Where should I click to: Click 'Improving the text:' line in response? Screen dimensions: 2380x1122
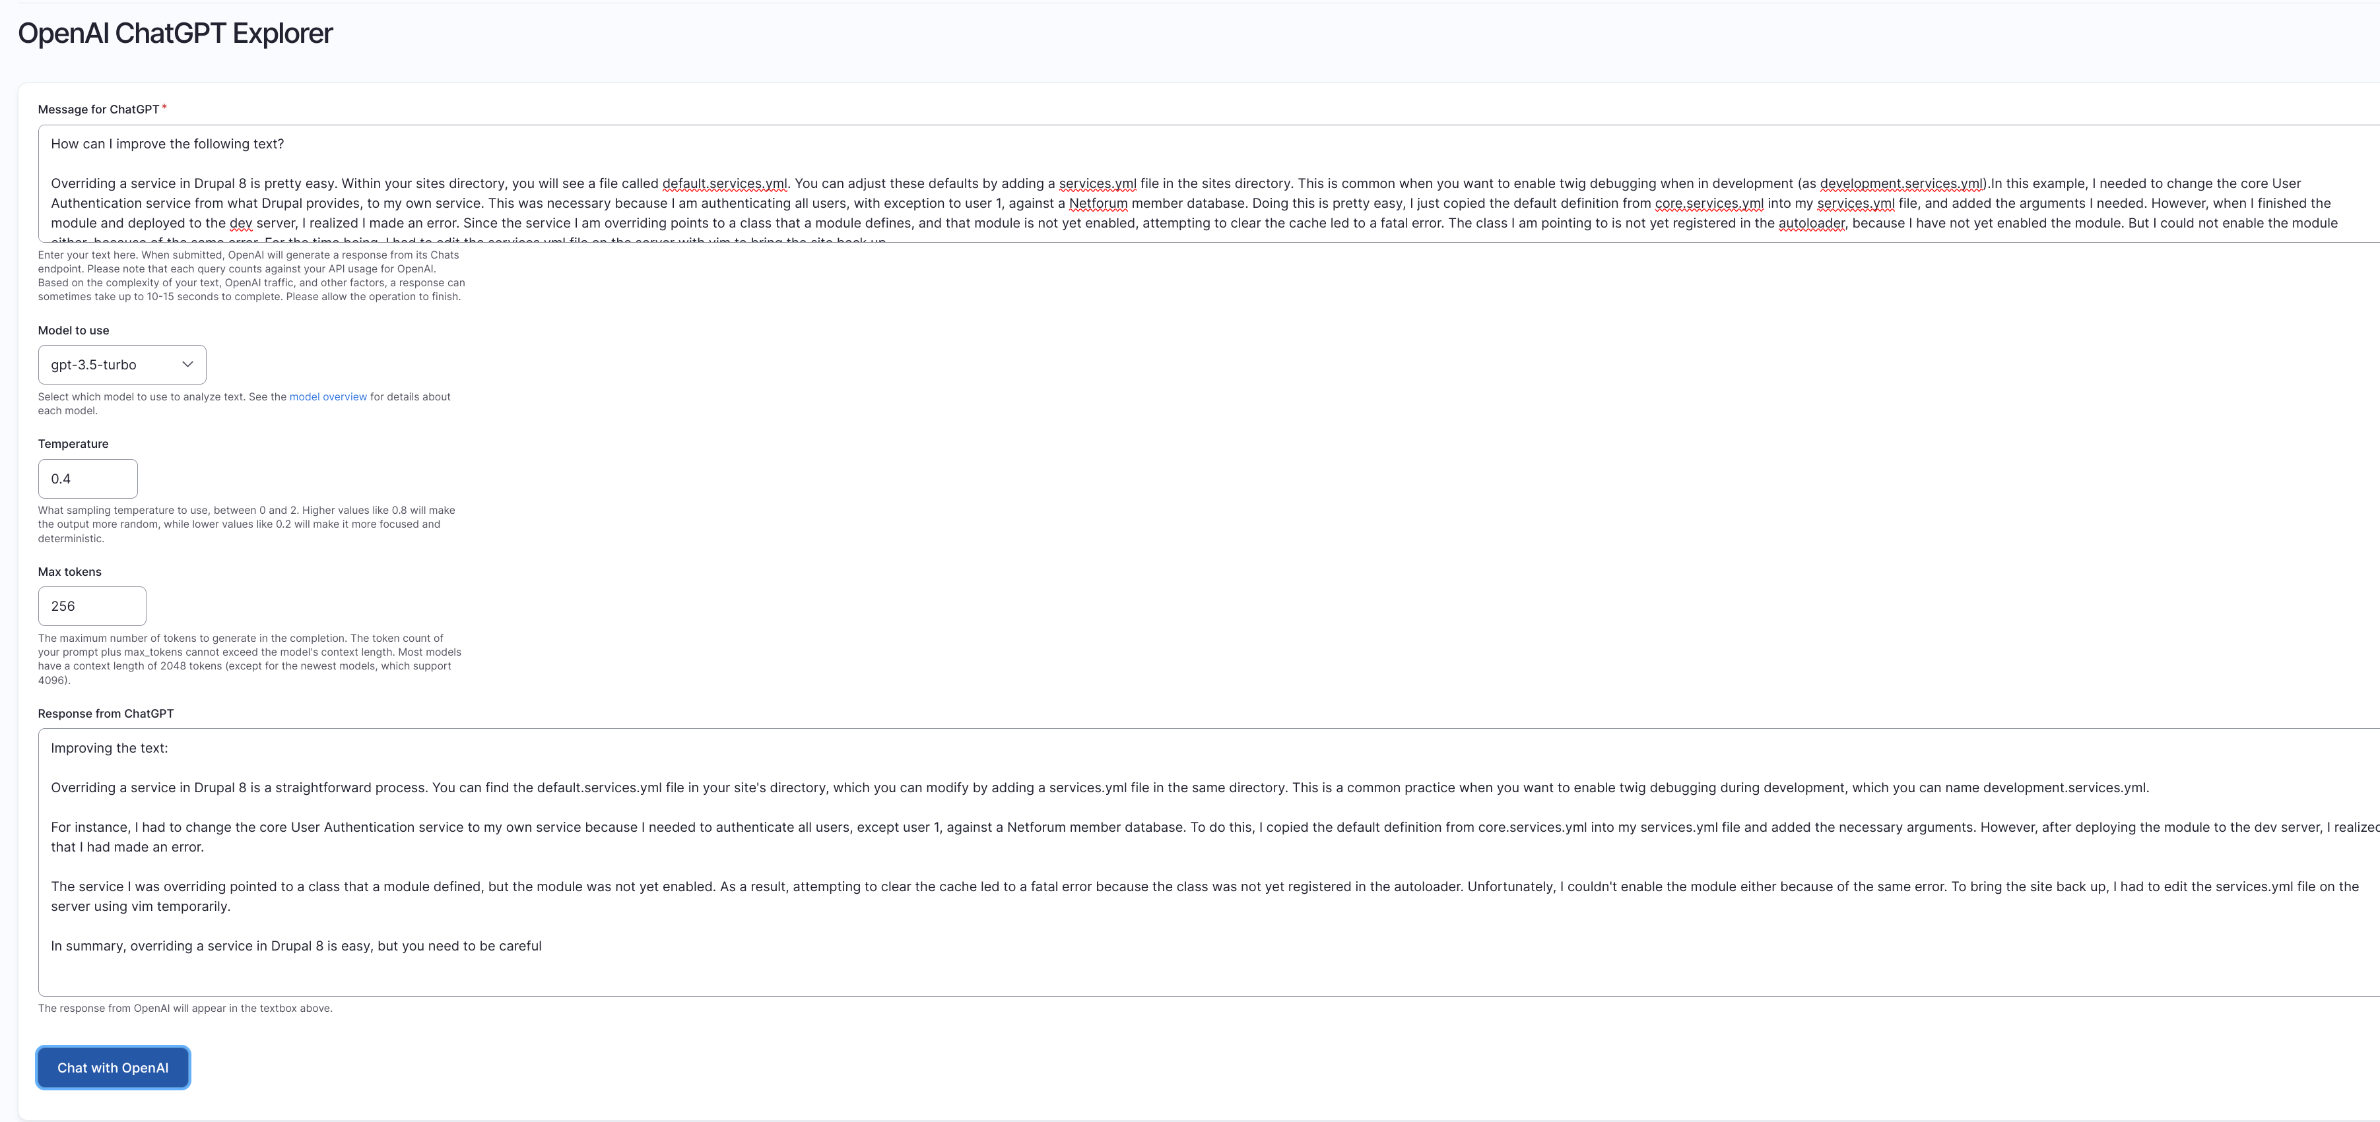click(x=109, y=748)
